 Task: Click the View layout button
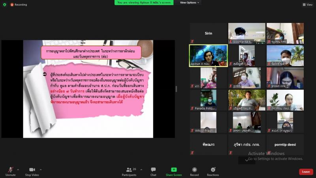(x=308, y=5)
